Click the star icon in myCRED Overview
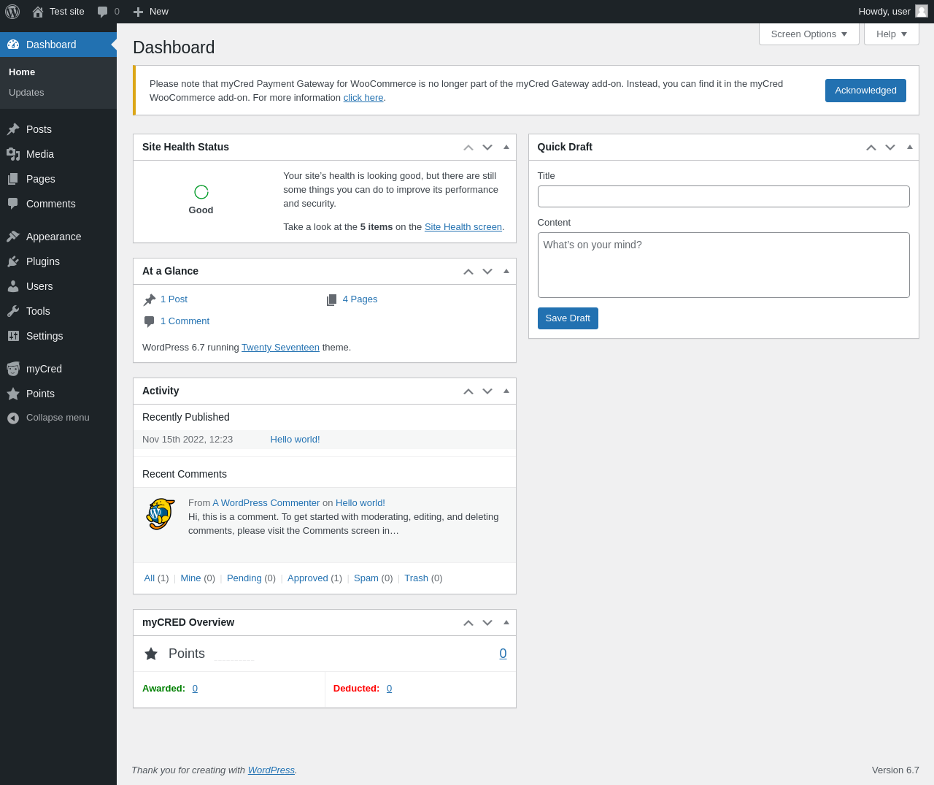 point(151,654)
